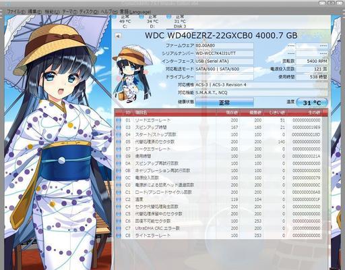Viewport: 345px width, 270px height.
Task: Click the status icon of row C7 UltraDMA CRC エラー数
Action: pyautogui.click(x=119, y=228)
